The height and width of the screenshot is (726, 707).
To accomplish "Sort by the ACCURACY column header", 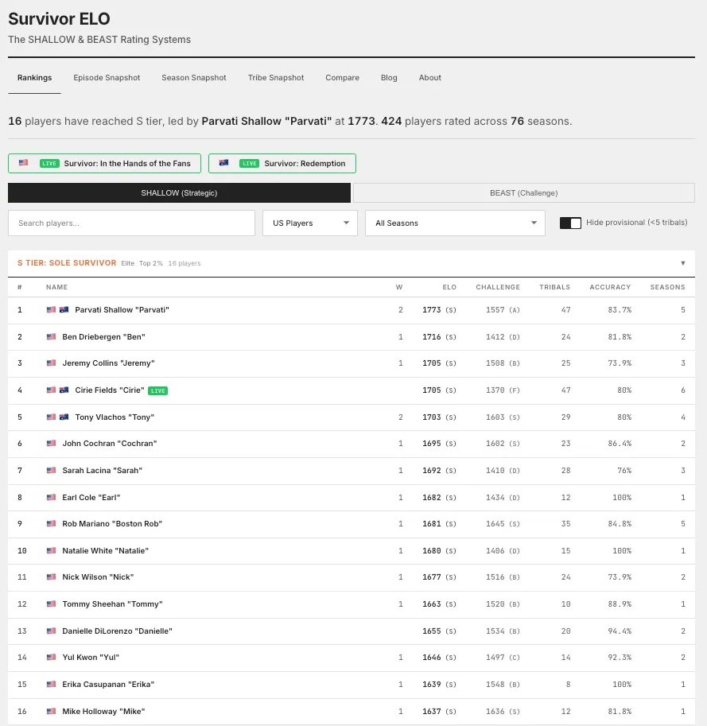I will click(610, 287).
